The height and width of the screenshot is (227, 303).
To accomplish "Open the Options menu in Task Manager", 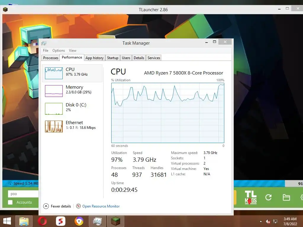I will [59, 51].
